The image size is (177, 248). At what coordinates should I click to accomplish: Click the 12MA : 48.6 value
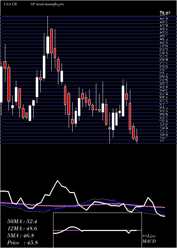pyautogui.click(x=22, y=229)
